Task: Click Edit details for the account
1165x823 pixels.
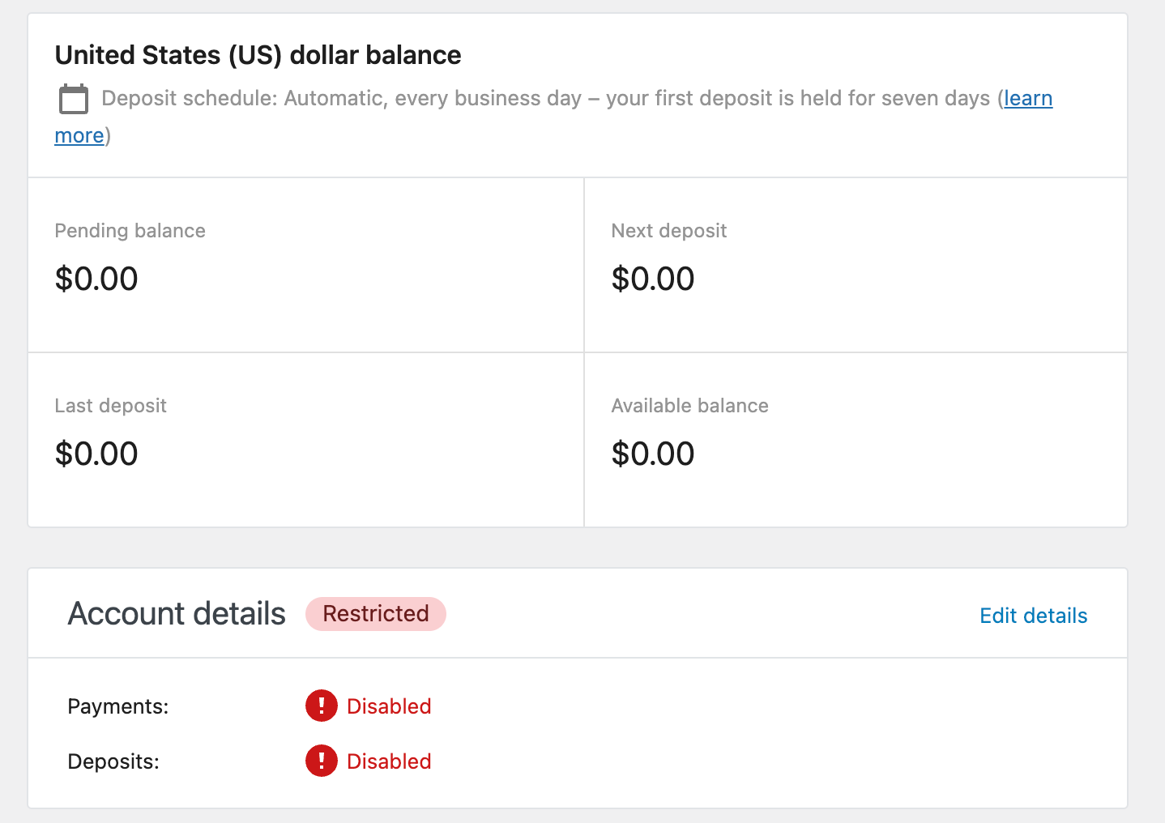Action: [1033, 616]
